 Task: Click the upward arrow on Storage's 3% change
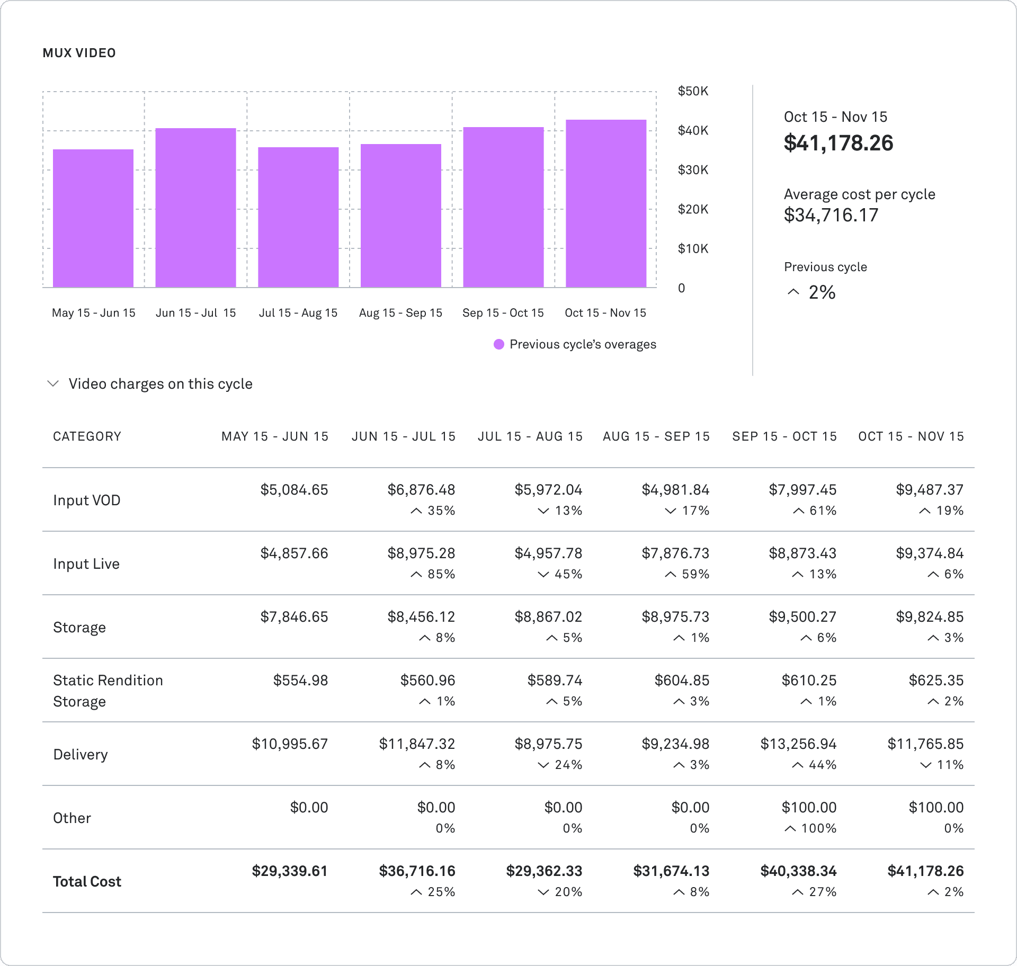click(x=932, y=638)
